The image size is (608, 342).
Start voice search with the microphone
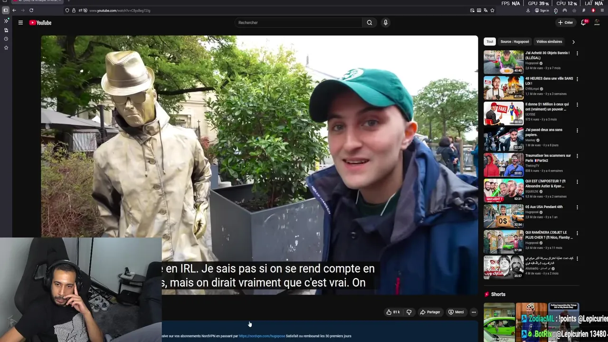click(x=386, y=22)
